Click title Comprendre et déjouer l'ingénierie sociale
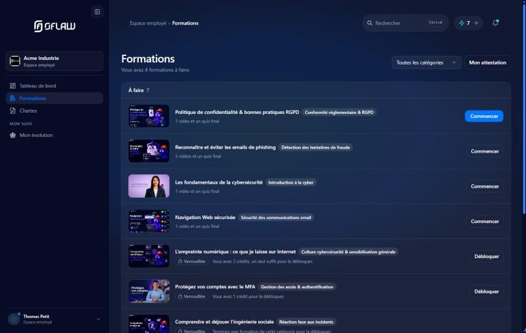Image resolution: width=526 pixels, height=333 pixels. click(x=224, y=322)
